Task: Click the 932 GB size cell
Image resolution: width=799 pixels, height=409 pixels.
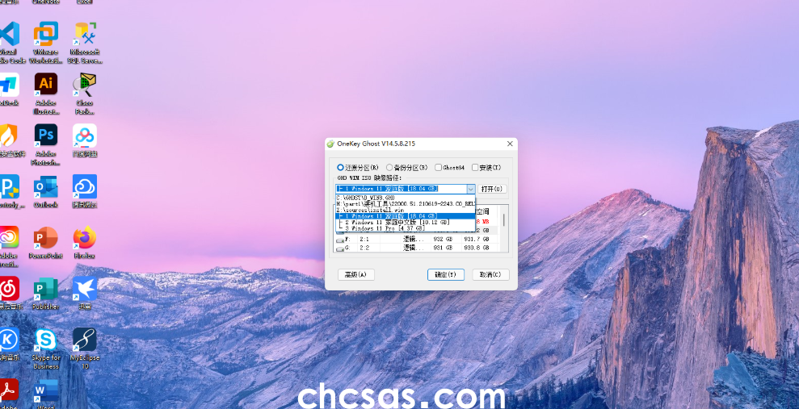Action: click(442, 239)
